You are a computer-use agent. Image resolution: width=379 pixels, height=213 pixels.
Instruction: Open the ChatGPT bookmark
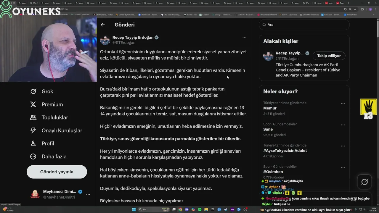[204, 15]
